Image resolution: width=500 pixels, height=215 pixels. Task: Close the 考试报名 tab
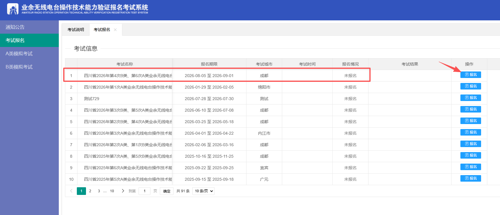115,30
